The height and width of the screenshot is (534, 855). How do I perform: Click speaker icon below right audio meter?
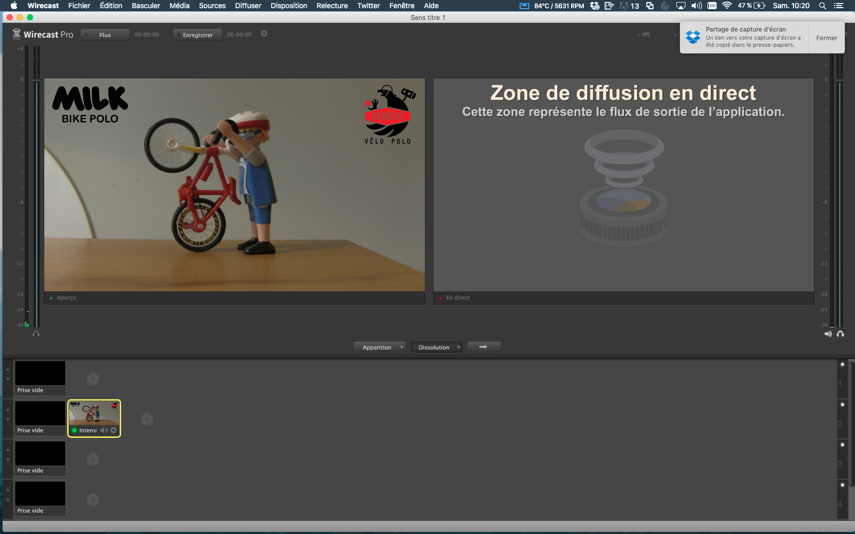click(828, 334)
